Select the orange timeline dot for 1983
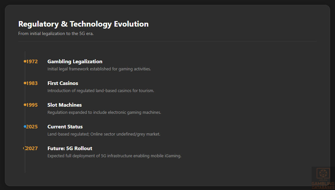The image size is (335, 190). pos(25,83)
